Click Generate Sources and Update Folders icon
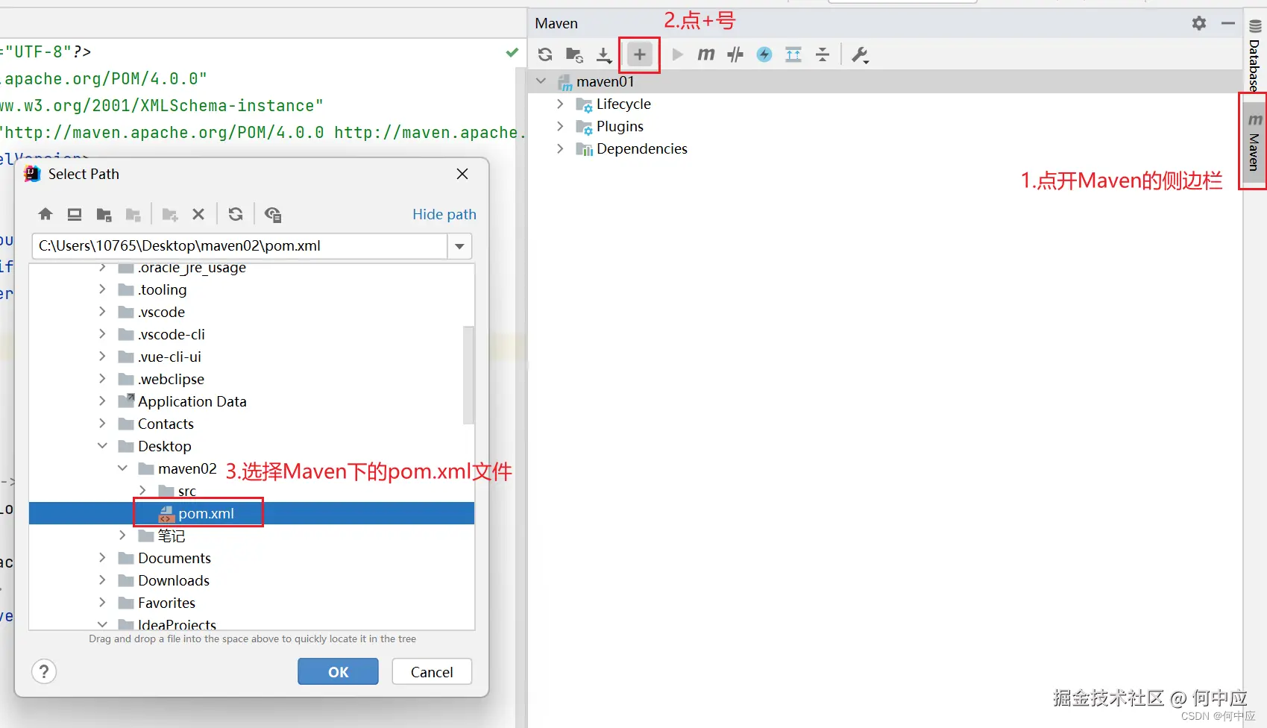Screen dimensions: 1267x728 (x=574, y=54)
